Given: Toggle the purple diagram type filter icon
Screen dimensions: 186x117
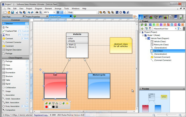Looking at the screenshot, I should coord(161,25).
